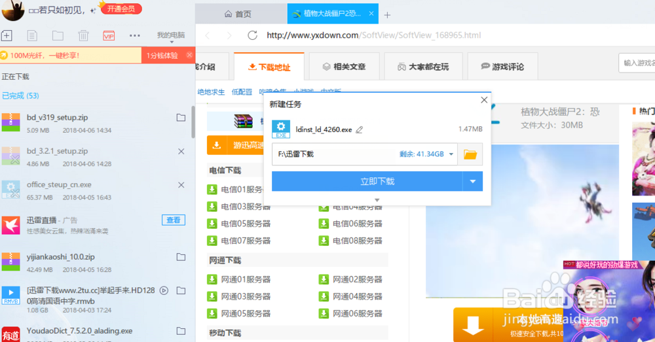Switch to 大家都在玩 page tab

coord(423,67)
